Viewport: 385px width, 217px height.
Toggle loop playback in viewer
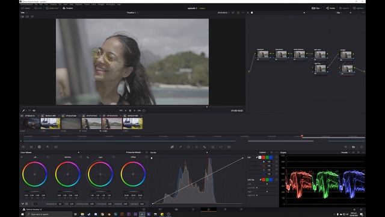(x=144, y=111)
